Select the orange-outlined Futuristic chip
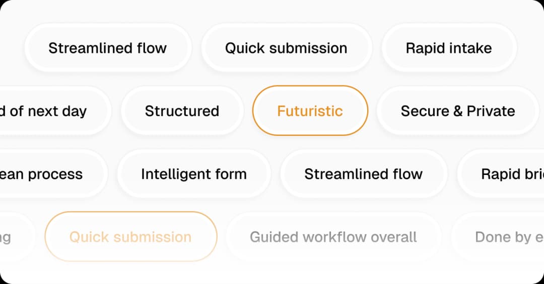The image size is (544, 284). [x=310, y=111]
